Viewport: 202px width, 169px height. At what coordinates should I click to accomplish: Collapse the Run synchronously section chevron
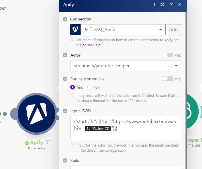65,79
